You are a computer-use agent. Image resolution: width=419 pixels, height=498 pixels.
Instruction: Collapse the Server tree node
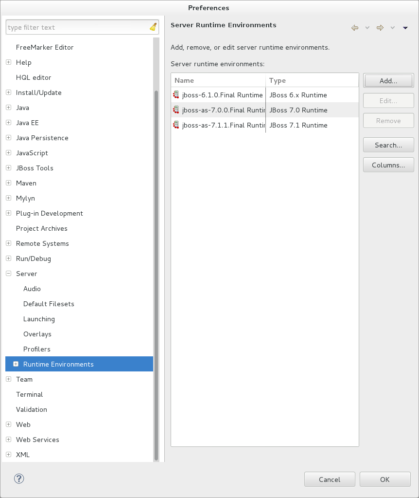pyautogui.click(x=8, y=274)
